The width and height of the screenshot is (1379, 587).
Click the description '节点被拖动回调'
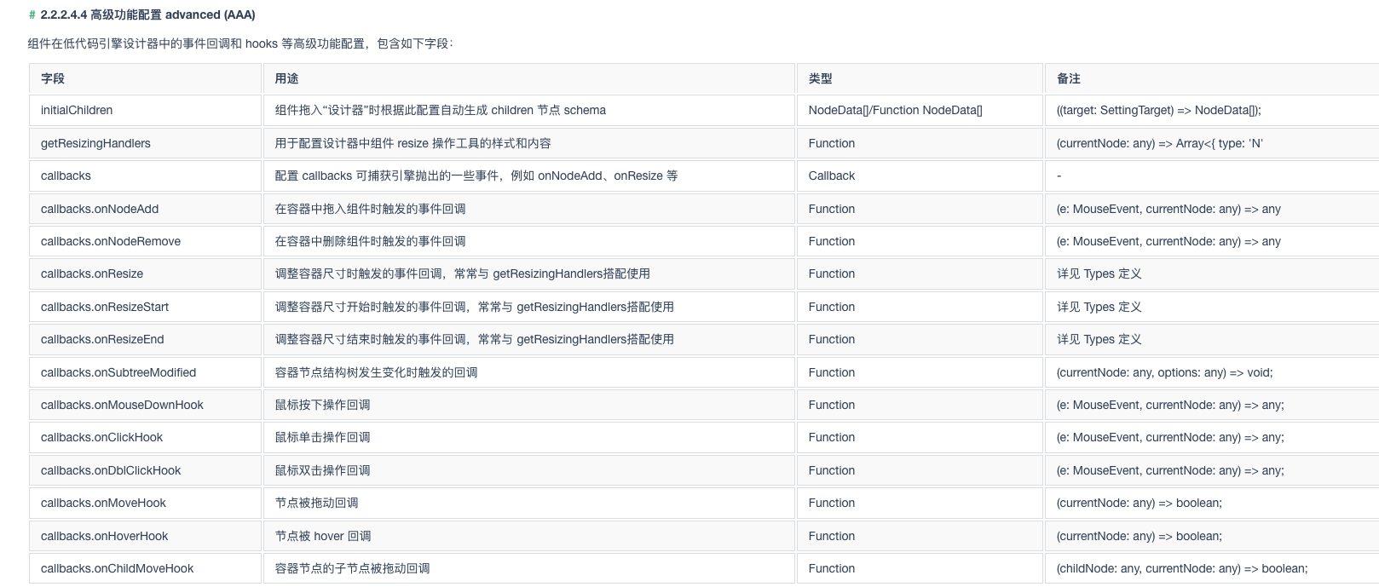click(x=316, y=503)
